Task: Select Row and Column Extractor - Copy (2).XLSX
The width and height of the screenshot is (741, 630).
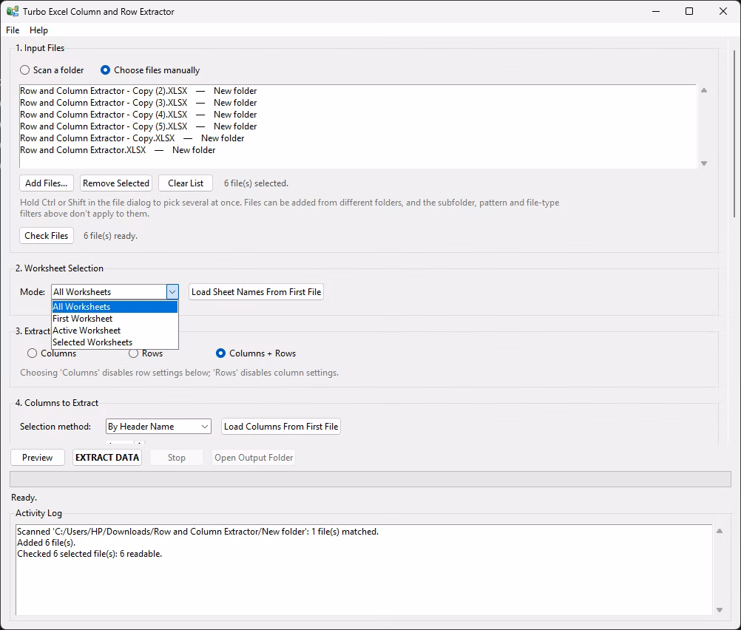Action: pos(138,91)
